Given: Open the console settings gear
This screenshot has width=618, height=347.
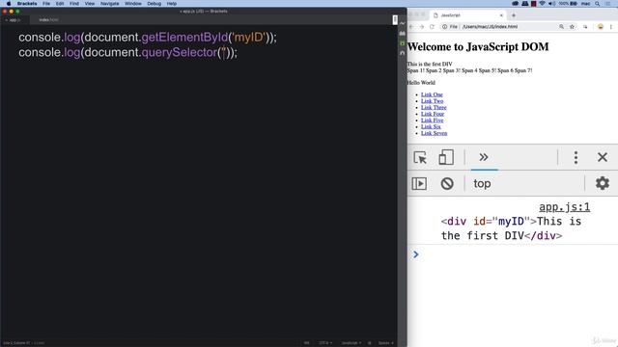Looking at the screenshot, I should pos(603,183).
